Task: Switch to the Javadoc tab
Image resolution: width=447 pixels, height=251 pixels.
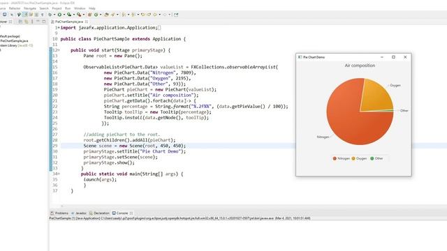Action: click(79, 213)
